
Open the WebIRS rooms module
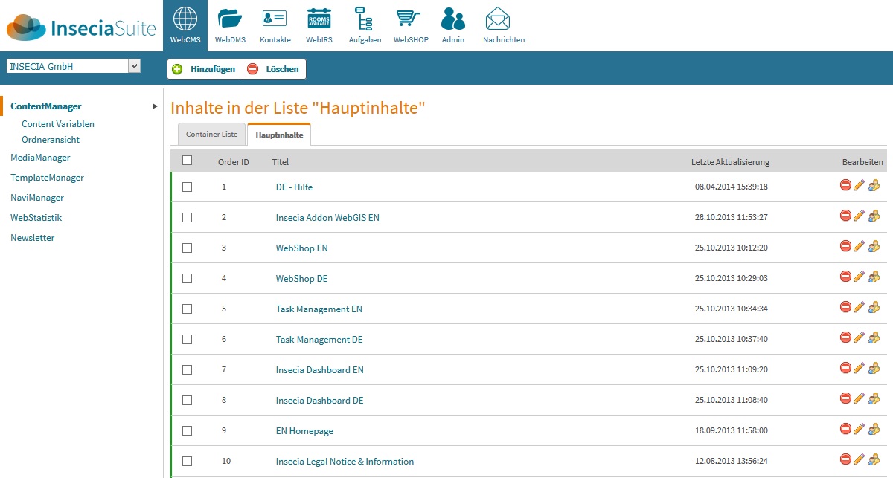(x=319, y=25)
